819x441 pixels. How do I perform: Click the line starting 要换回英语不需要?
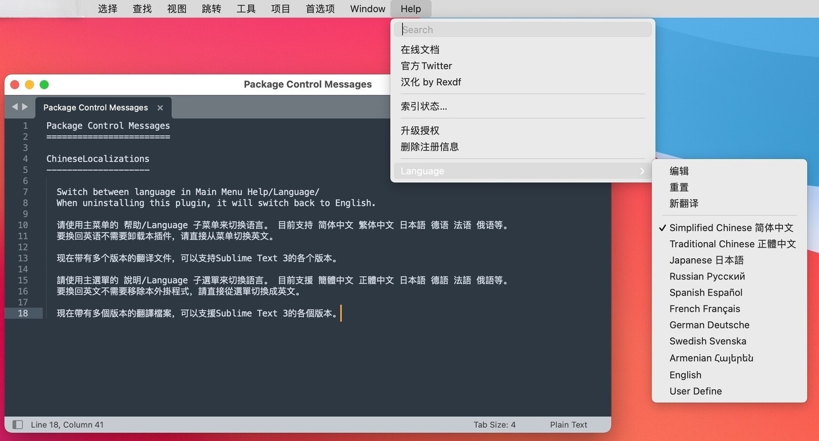tap(166, 236)
